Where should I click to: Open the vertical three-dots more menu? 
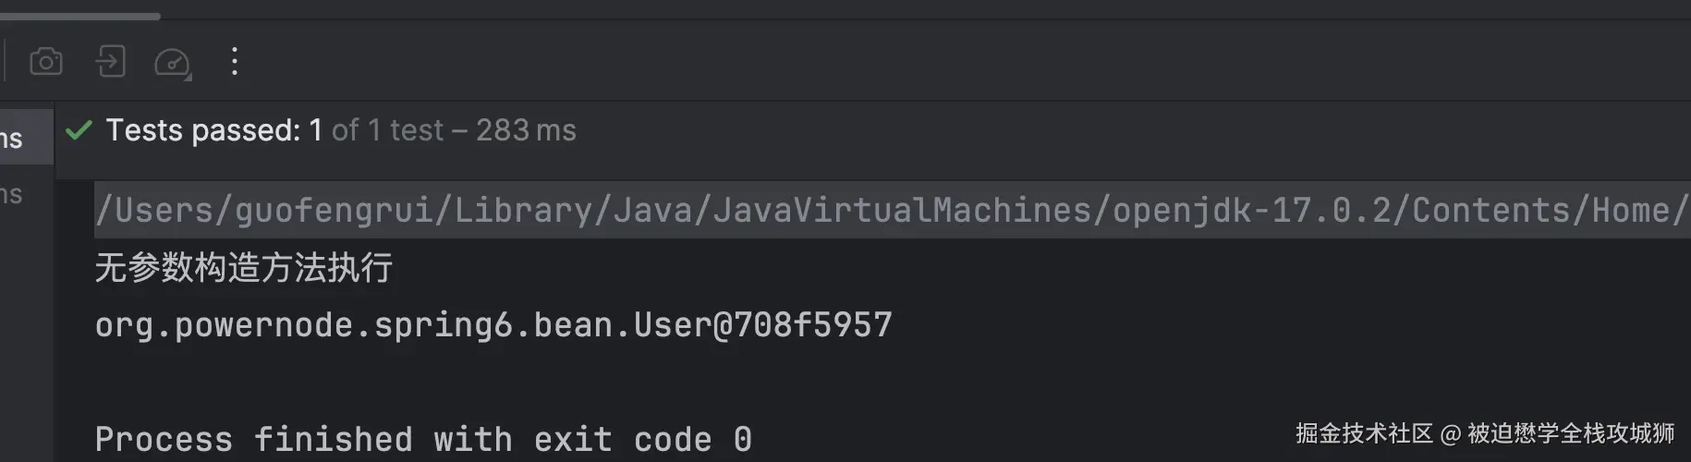tap(235, 62)
